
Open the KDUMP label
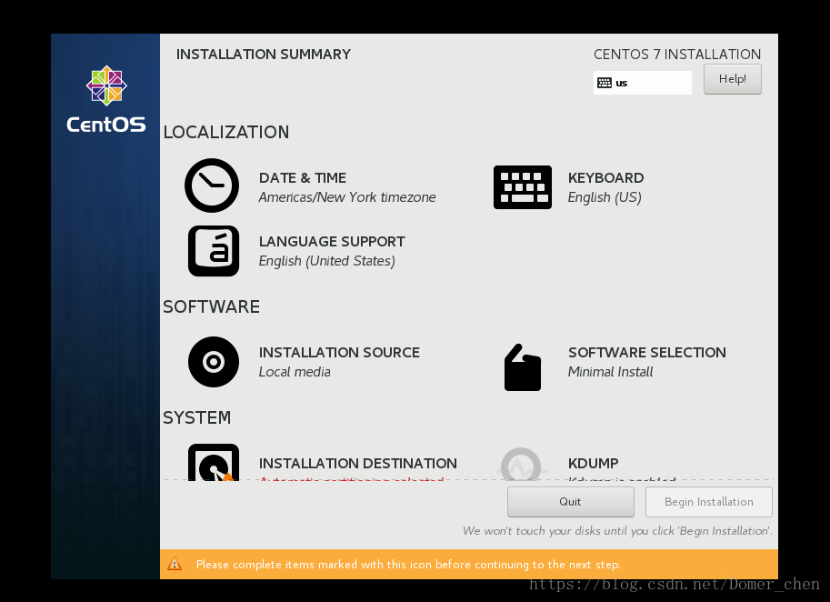click(x=594, y=463)
